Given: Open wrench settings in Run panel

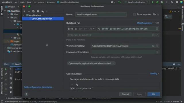Looking at the screenshot, I should pos(6,74).
